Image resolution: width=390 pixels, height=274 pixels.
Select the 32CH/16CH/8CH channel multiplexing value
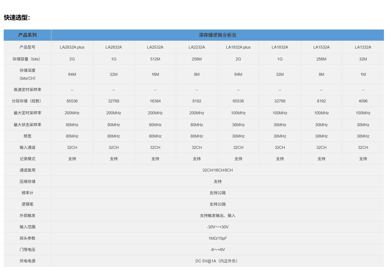click(x=218, y=170)
